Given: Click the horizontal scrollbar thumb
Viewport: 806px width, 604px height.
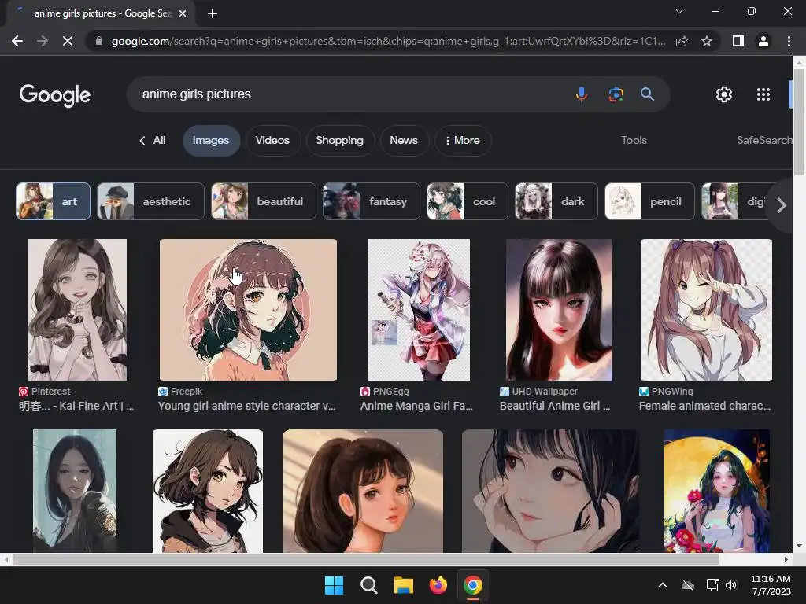Looking at the screenshot, I should tap(366, 559).
